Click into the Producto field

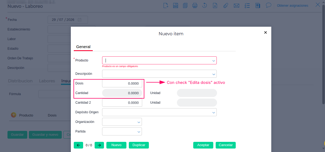point(159,60)
